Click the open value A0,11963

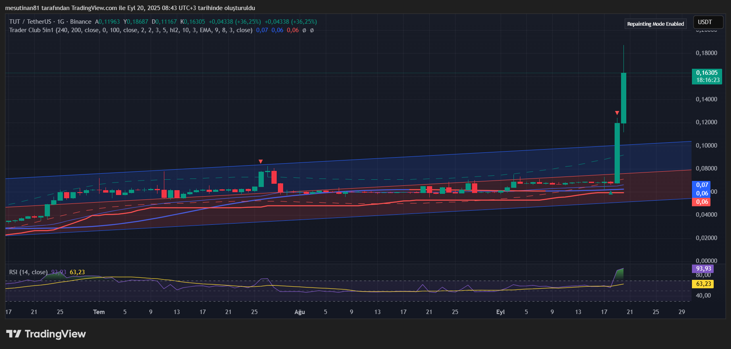click(x=107, y=22)
